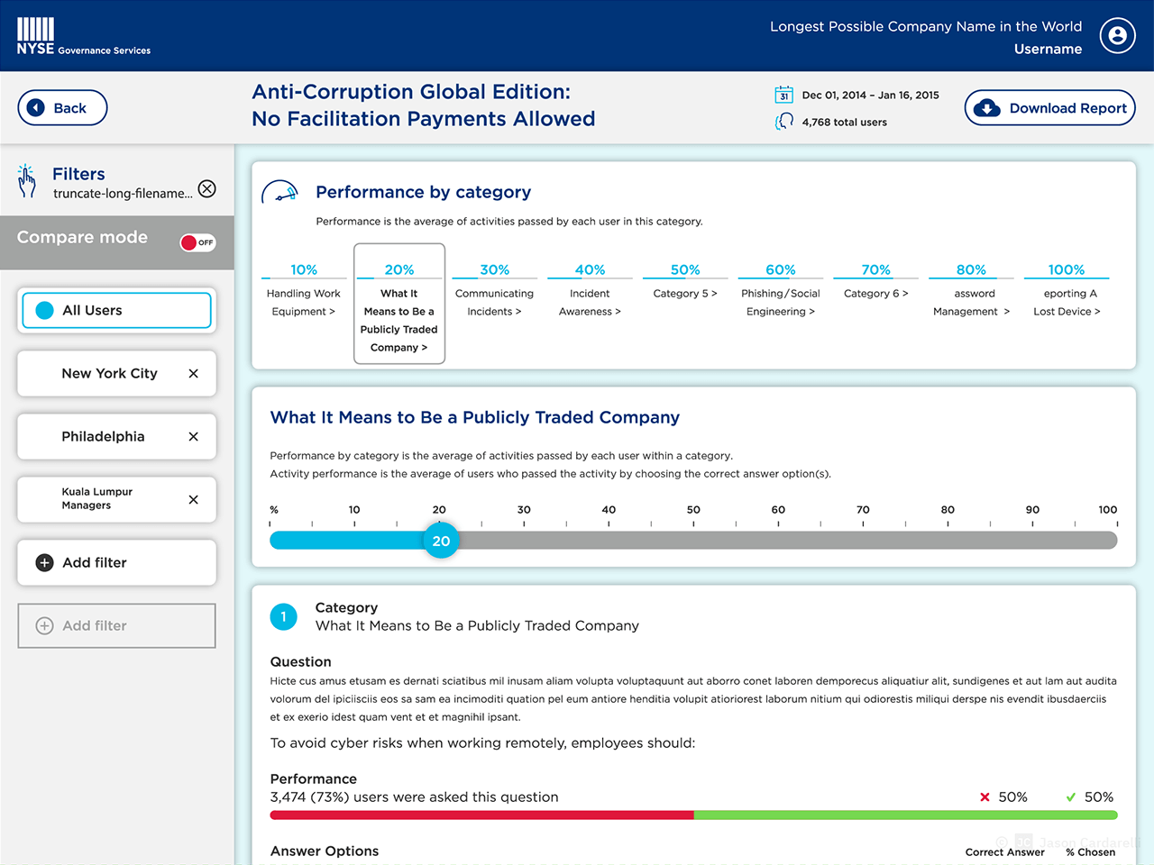The image size is (1154, 865).
Task: Remove the Kuala Lumpur Managers filter
Action: [193, 499]
